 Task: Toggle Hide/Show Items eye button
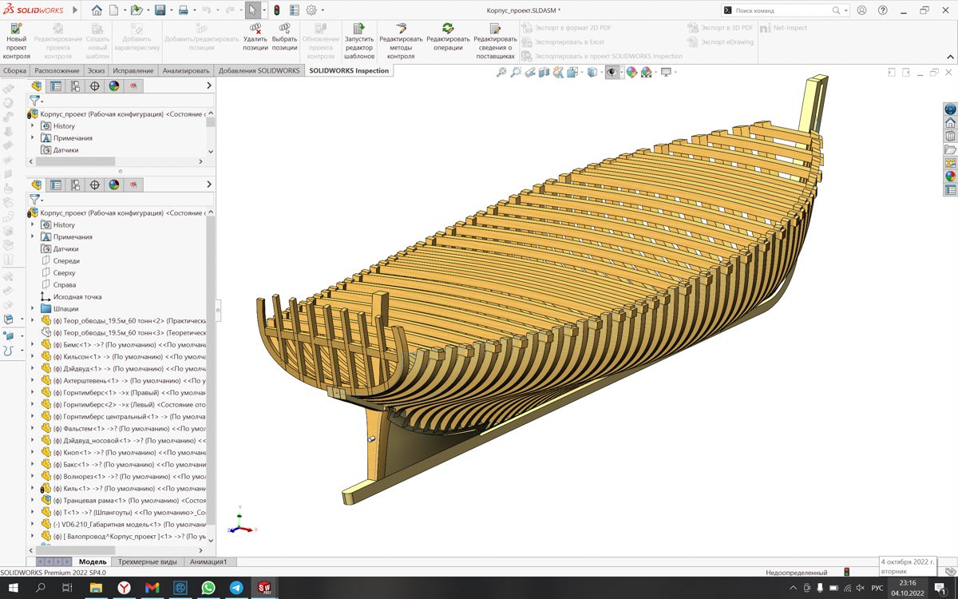(x=612, y=73)
